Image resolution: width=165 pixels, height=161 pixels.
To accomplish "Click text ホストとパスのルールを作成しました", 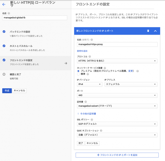I will [x=27, y=50].
